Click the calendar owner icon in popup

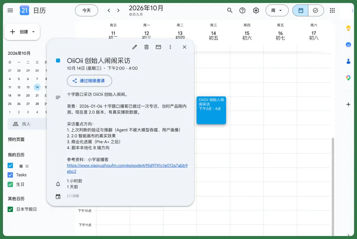pos(58,196)
